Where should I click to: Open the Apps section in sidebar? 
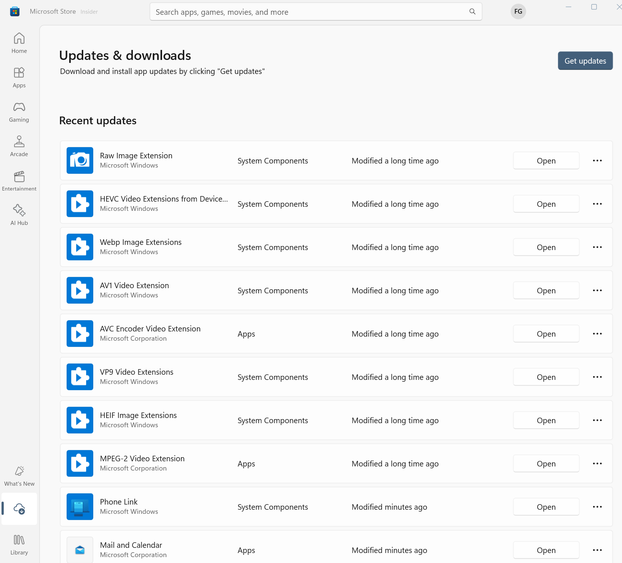19,78
